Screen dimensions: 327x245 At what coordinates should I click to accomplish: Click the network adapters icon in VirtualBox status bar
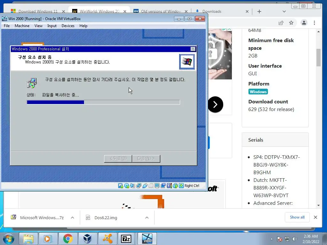139,186
